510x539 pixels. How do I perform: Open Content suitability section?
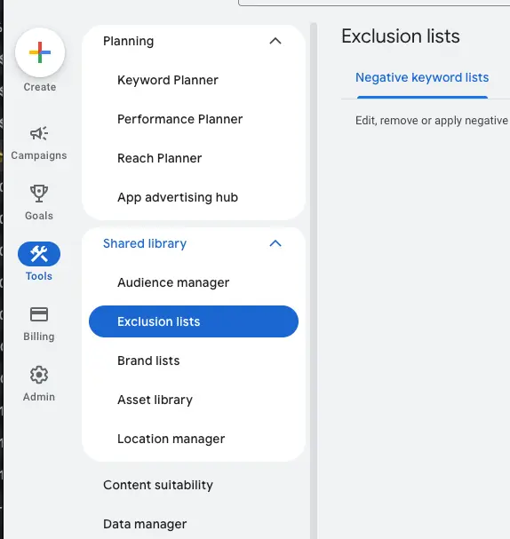point(158,485)
